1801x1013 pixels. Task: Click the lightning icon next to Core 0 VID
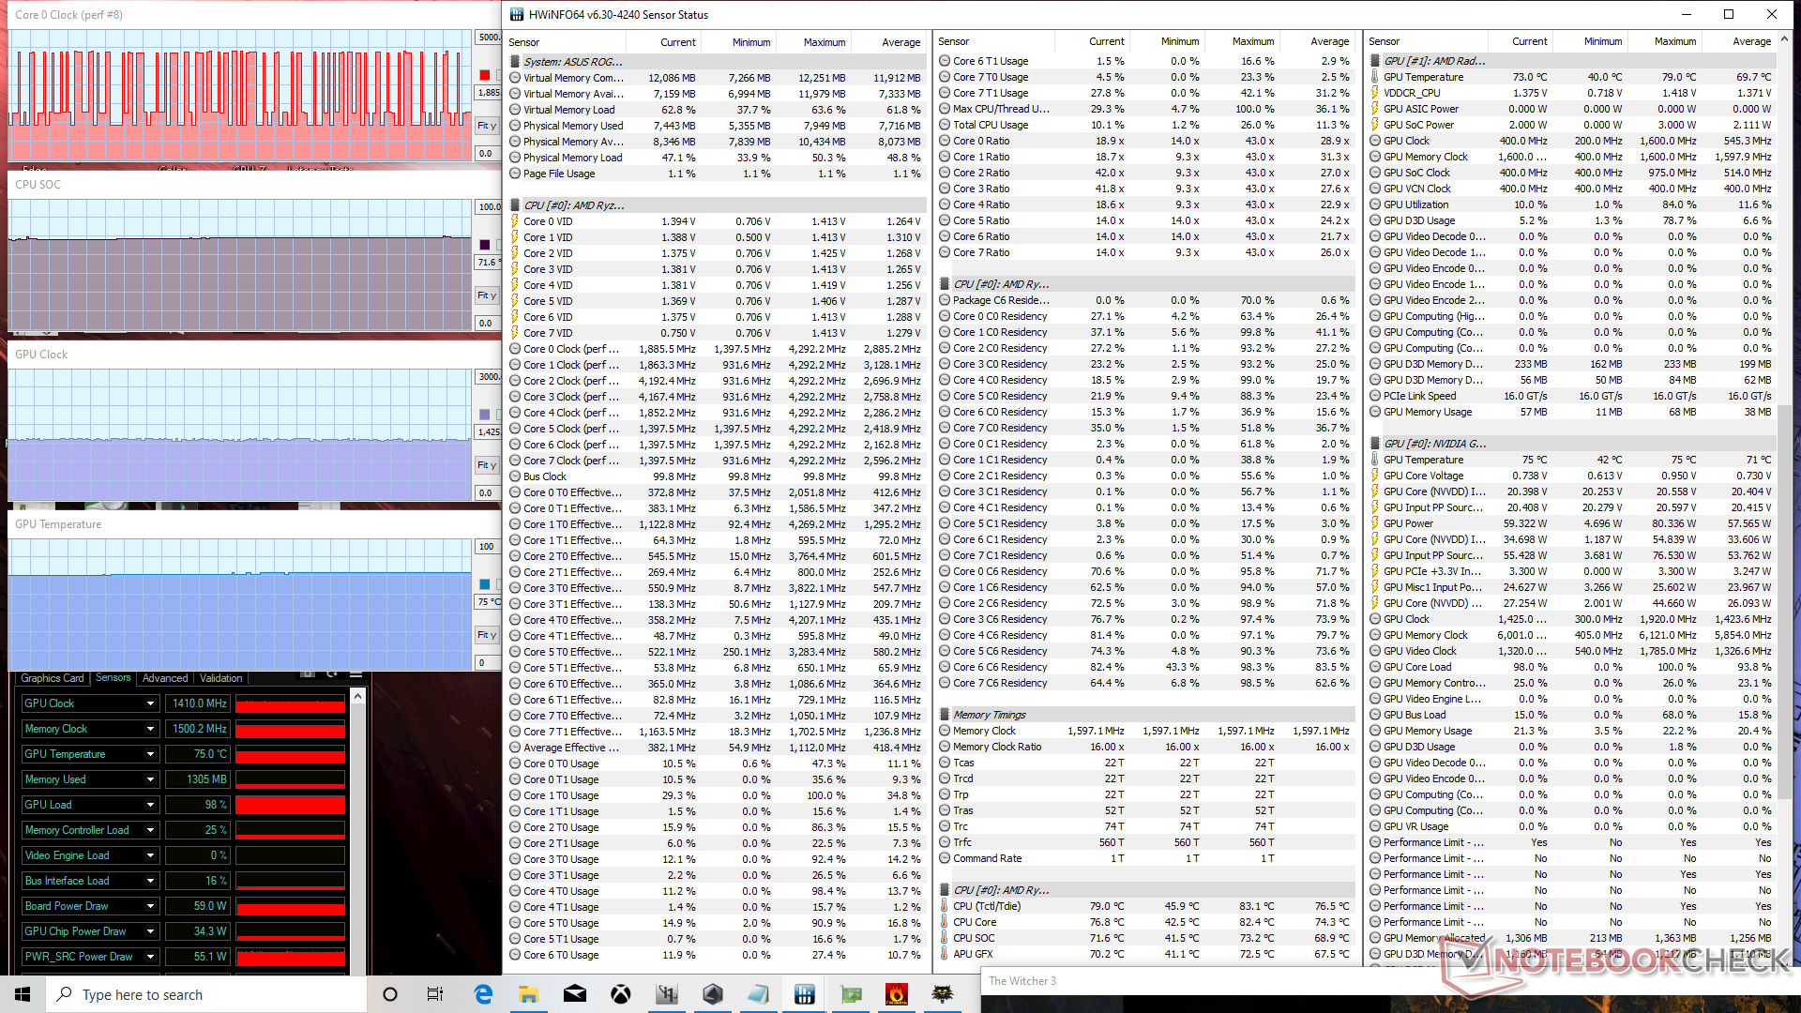pyautogui.click(x=515, y=221)
